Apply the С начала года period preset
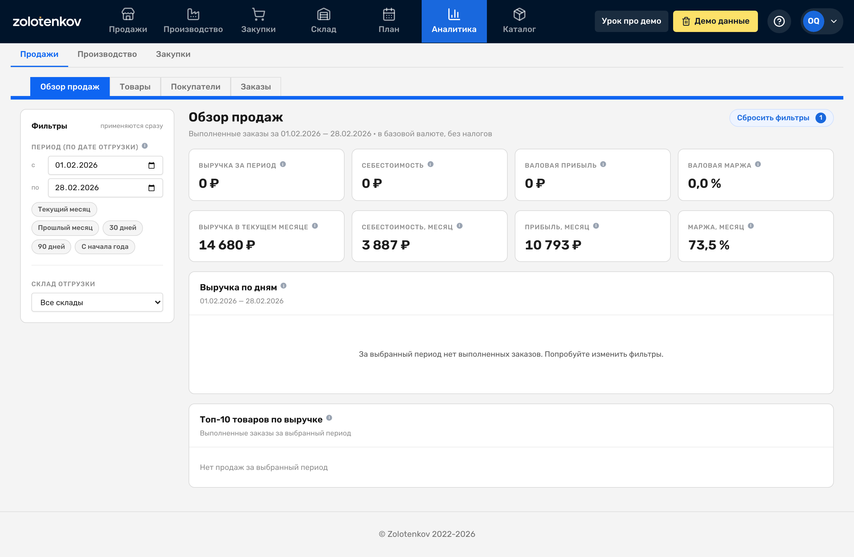The width and height of the screenshot is (854, 557). pos(105,247)
